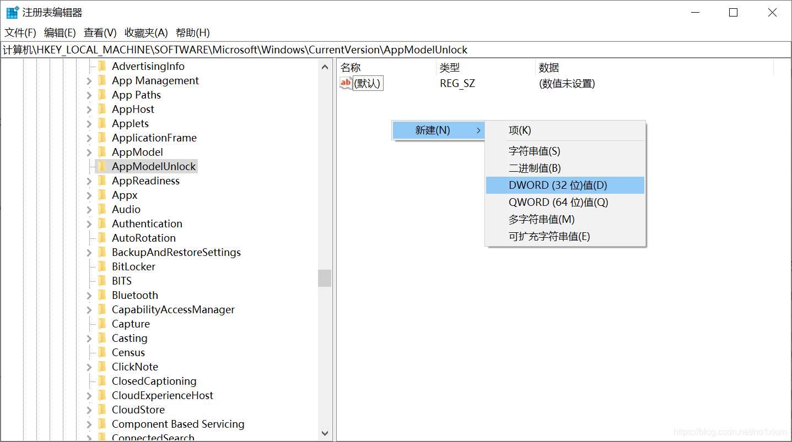The height and width of the screenshot is (442, 792).
Task: Select the (默认) value name
Action: [x=368, y=84]
